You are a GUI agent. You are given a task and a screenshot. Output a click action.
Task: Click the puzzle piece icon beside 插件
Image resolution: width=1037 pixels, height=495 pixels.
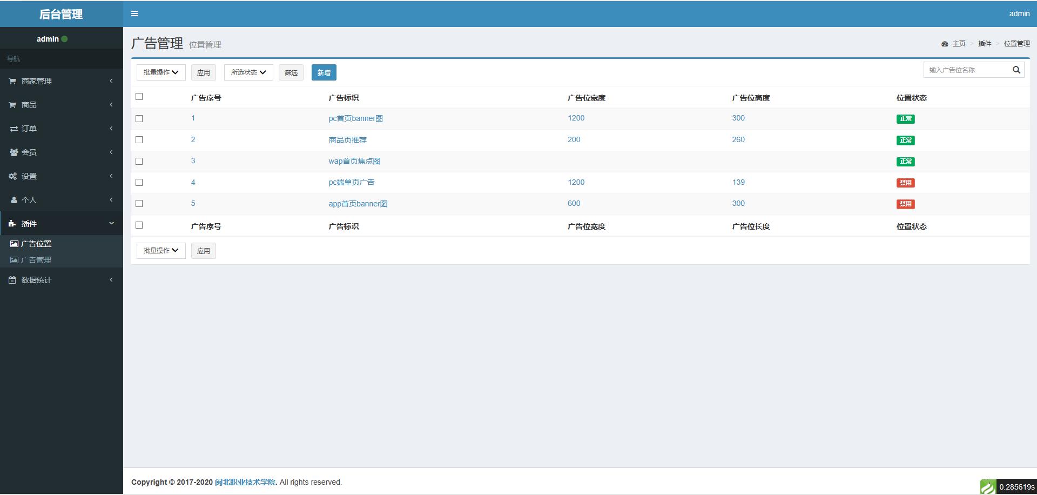click(x=12, y=224)
